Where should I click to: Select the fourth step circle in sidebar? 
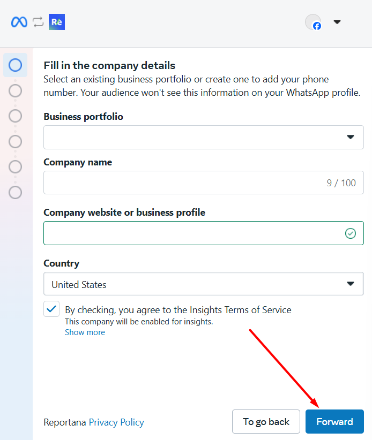[x=16, y=141]
